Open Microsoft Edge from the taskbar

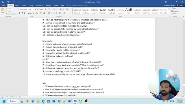(43, 101)
